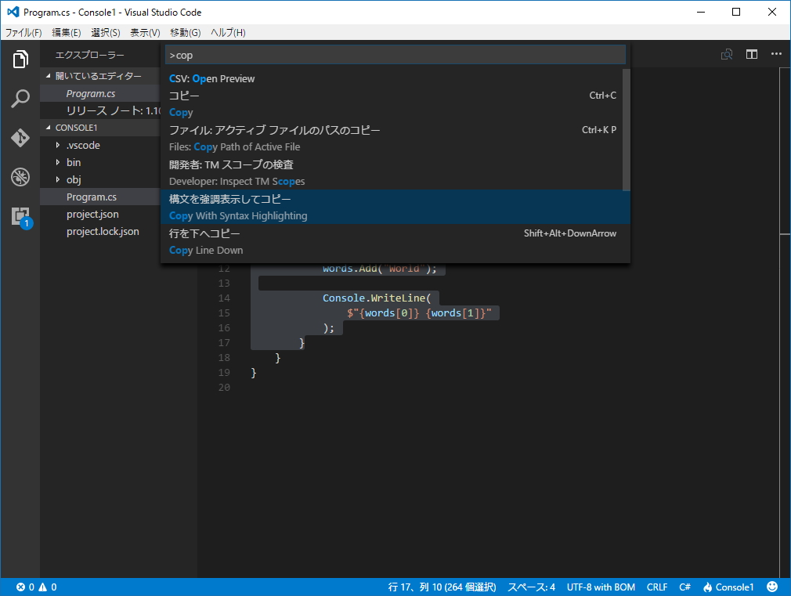
Task: Click the command palette list scrollbar
Action: point(627,130)
